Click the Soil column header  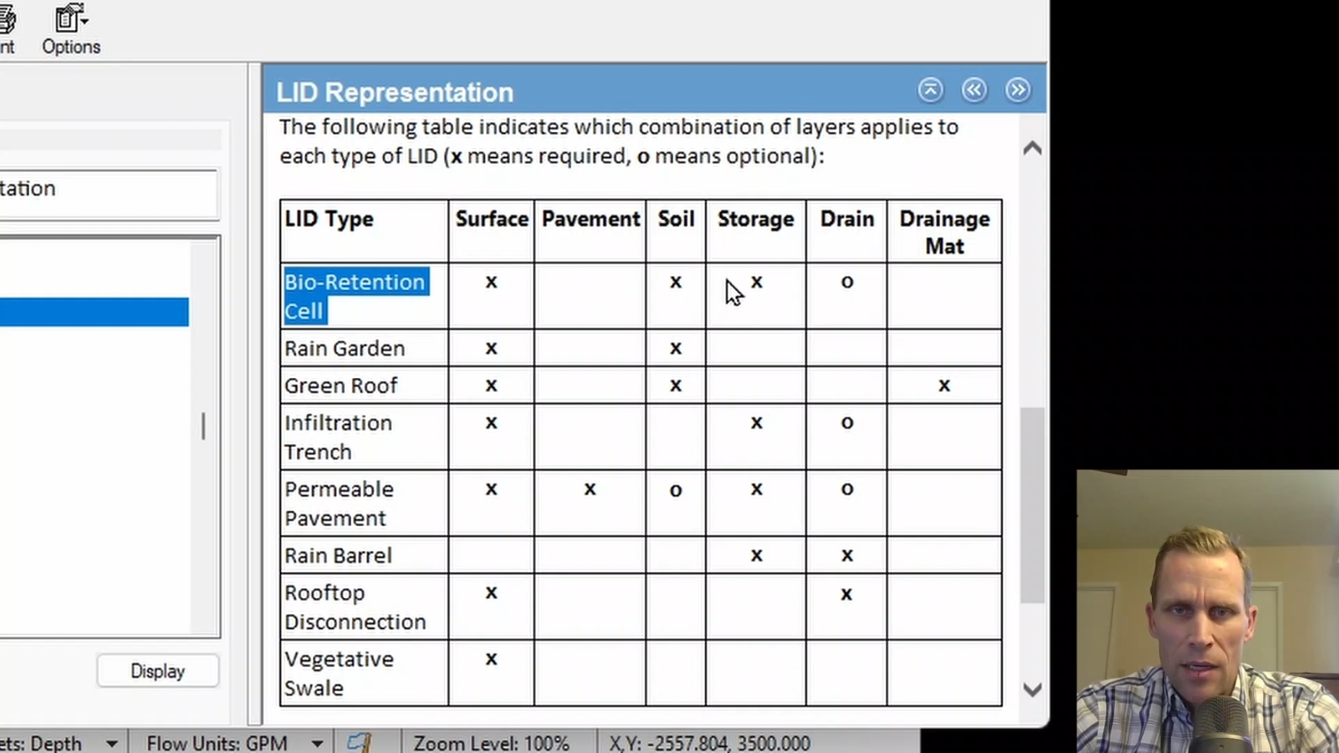point(676,219)
